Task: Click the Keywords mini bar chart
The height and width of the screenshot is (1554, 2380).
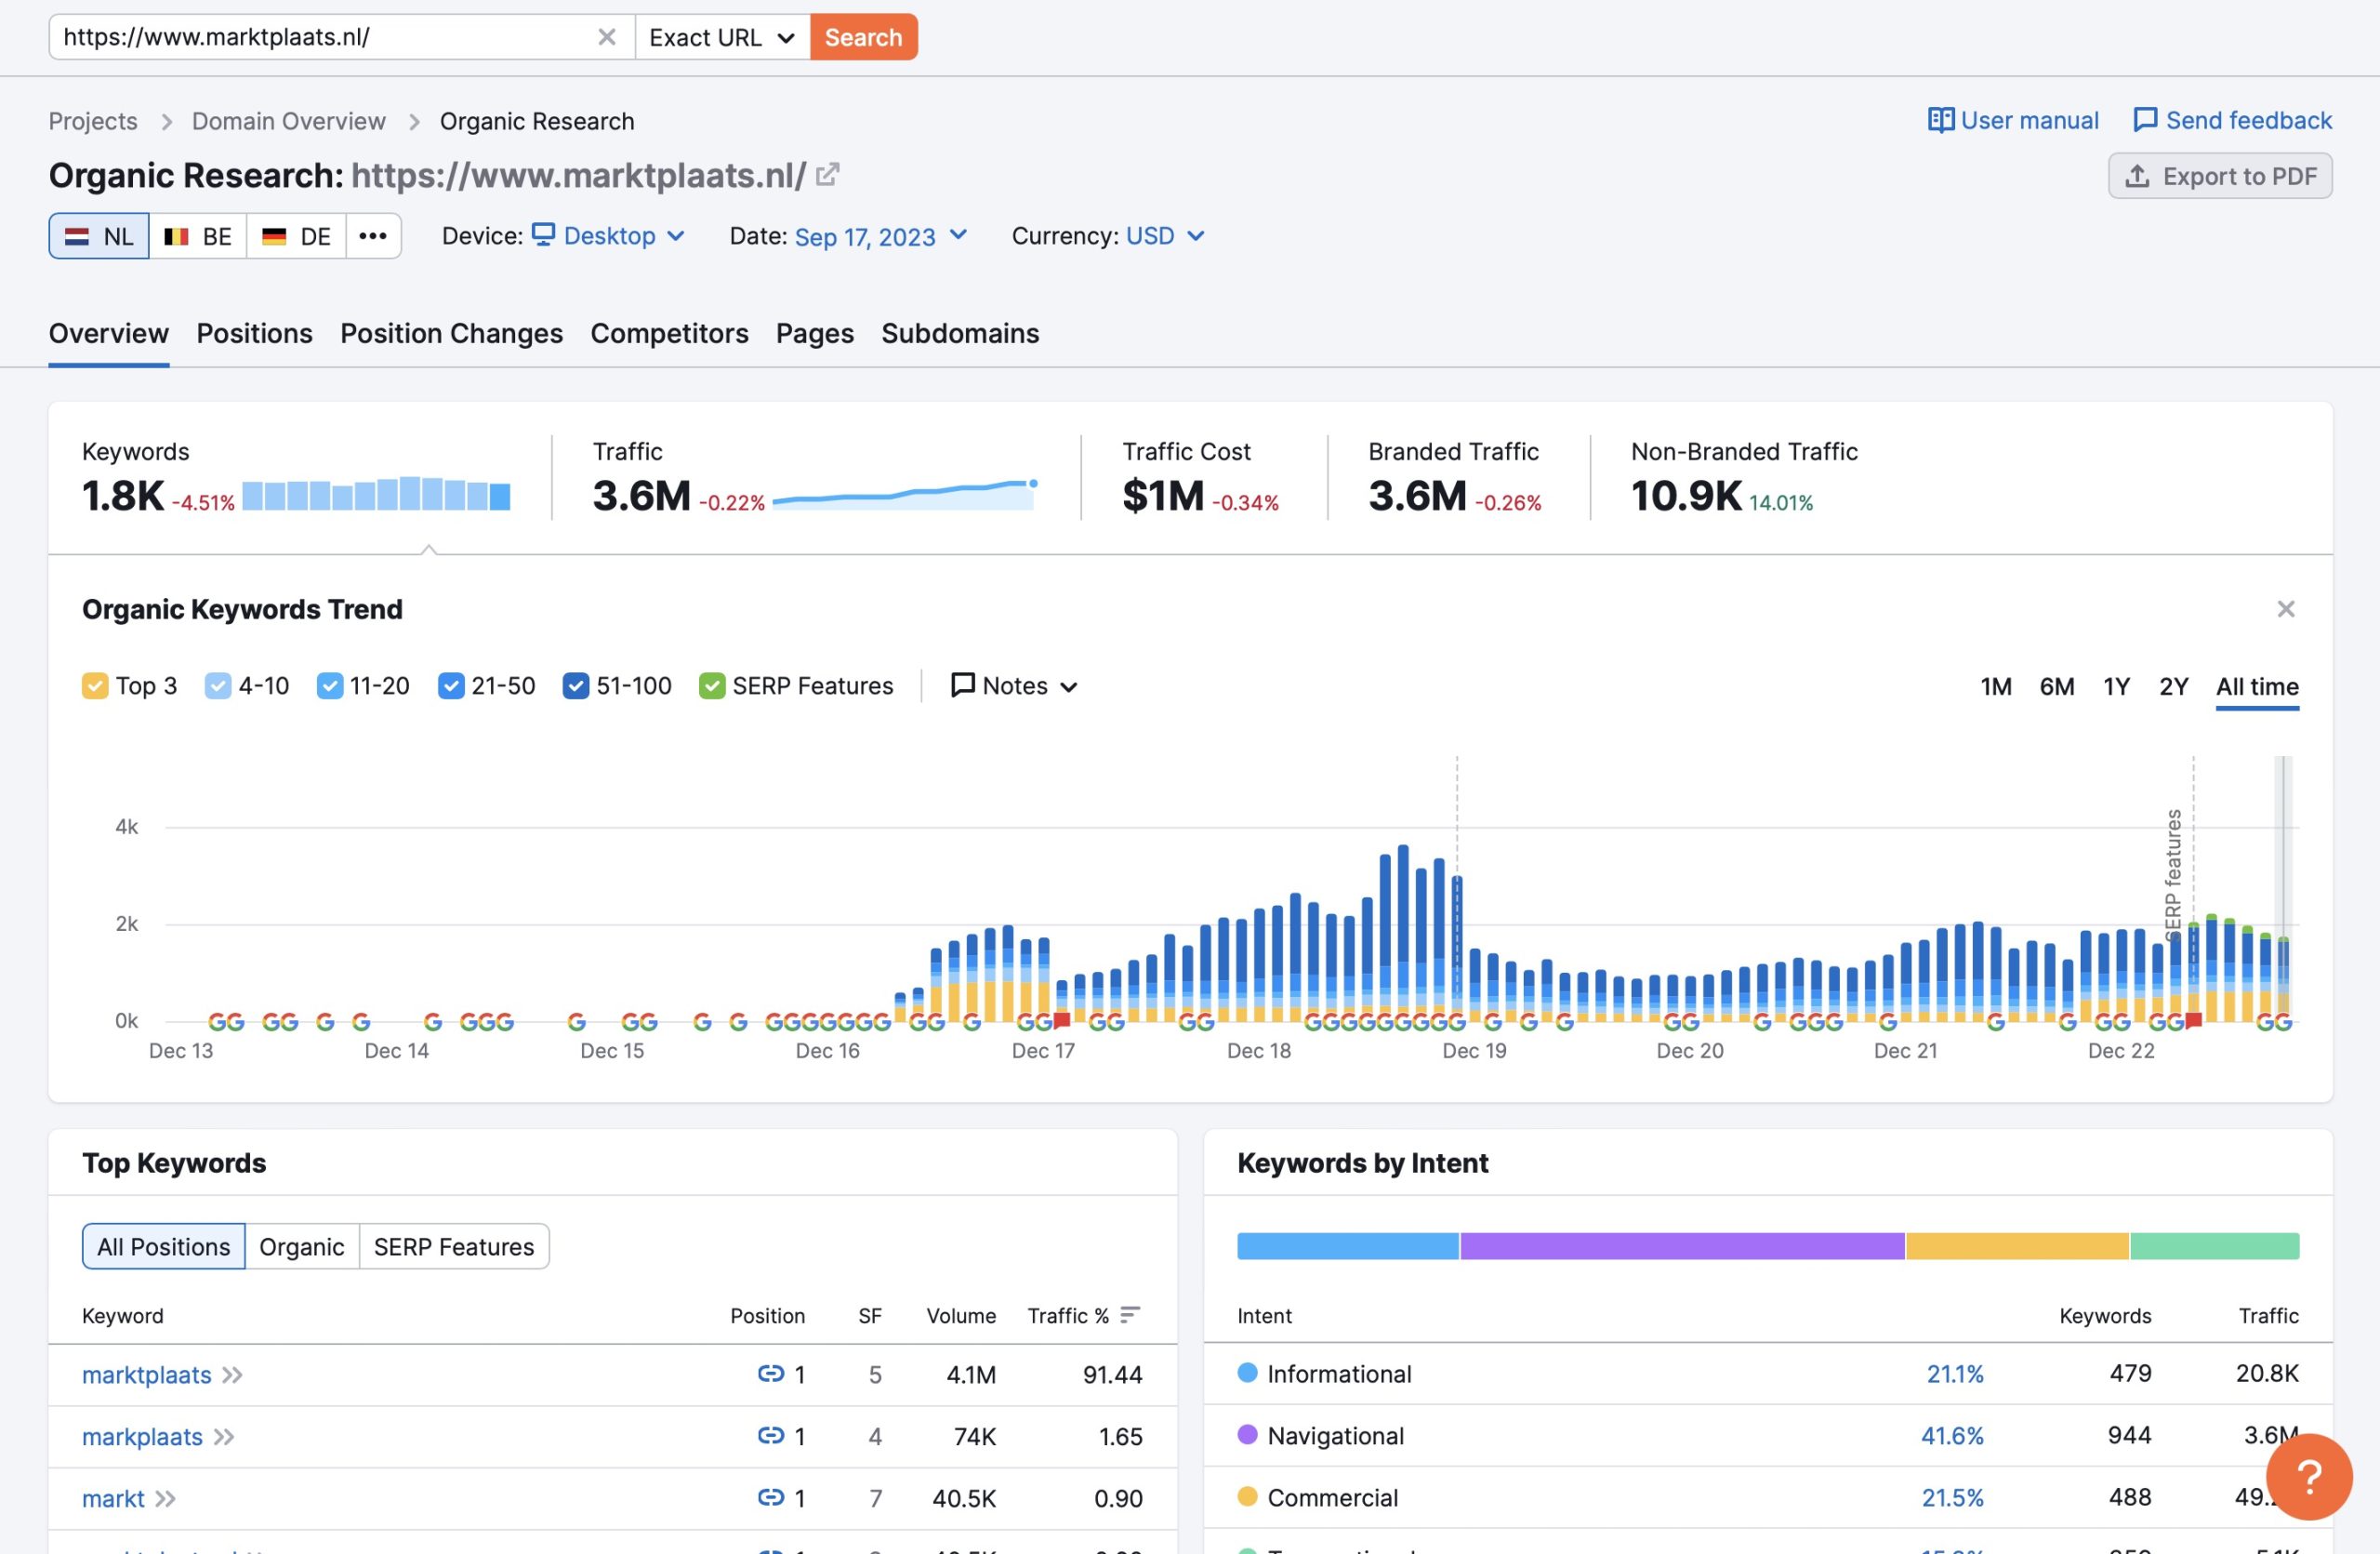Action: [376, 494]
